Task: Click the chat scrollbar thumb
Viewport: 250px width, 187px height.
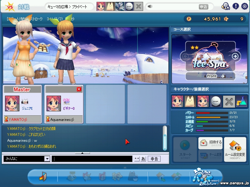Action: tap(165, 142)
